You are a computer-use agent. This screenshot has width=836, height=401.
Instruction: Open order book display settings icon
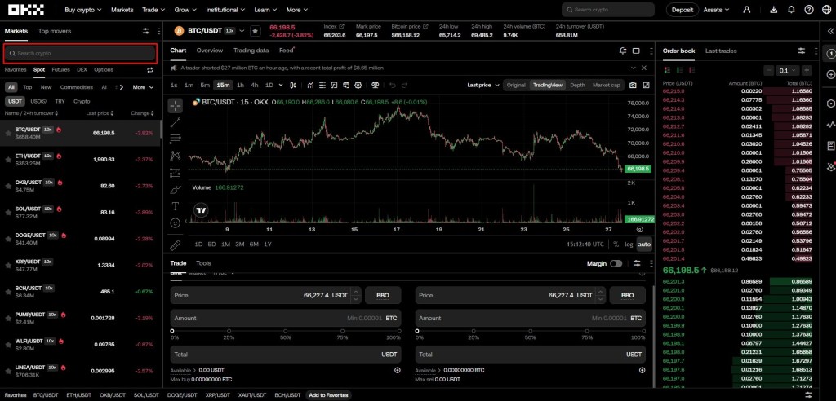(x=802, y=51)
